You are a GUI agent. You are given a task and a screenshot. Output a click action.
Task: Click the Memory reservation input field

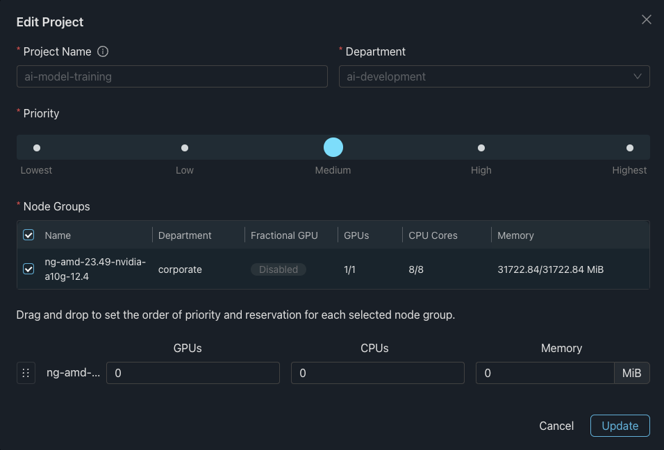click(x=545, y=373)
